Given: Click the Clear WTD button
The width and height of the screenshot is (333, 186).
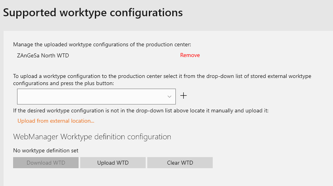Looking at the screenshot, I should [x=180, y=163].
